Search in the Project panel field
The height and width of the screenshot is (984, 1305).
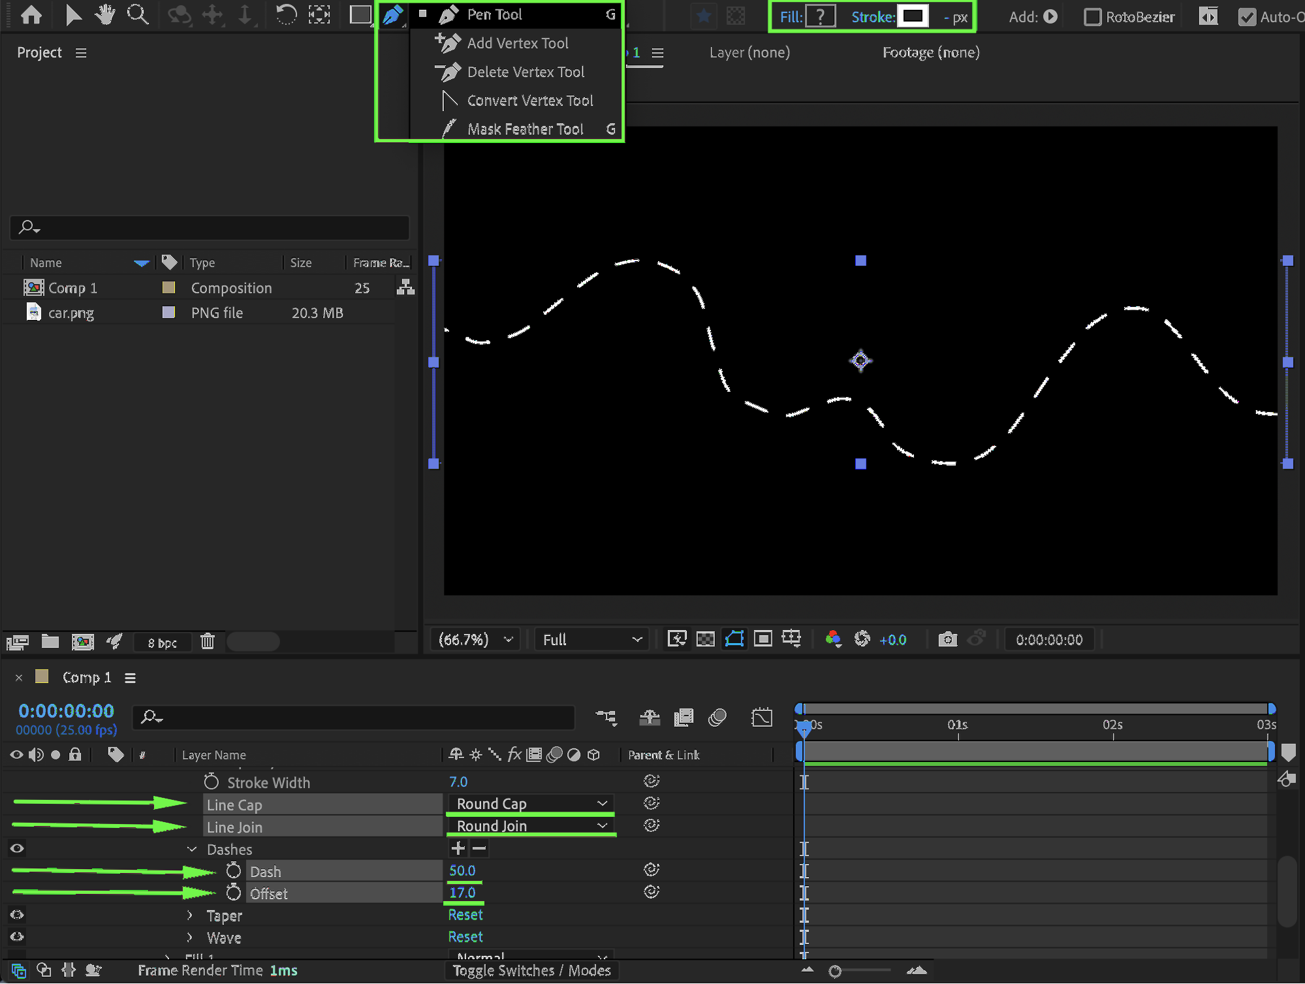click(x=210, y=227)
